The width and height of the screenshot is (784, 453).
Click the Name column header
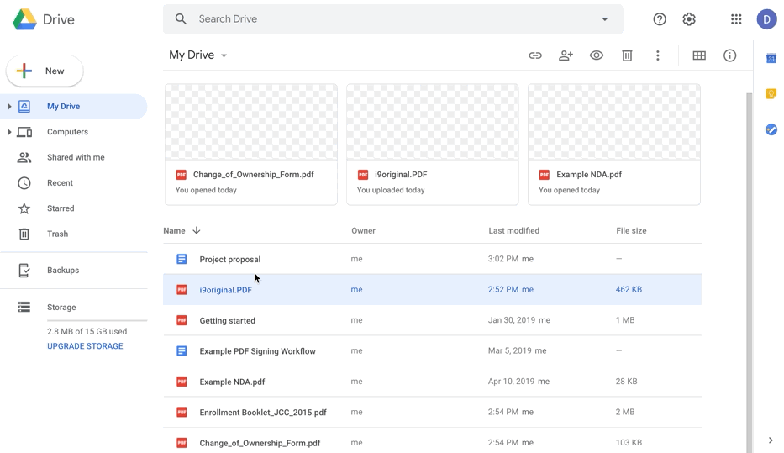tap(174, 230)
